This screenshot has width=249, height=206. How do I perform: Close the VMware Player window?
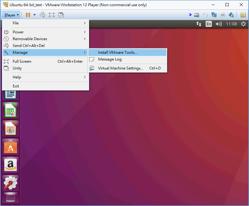[x=241, y=5]
